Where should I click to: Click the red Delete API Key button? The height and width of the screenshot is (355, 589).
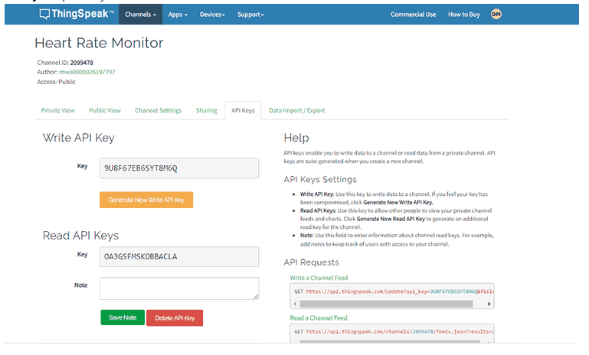point(175,318)
